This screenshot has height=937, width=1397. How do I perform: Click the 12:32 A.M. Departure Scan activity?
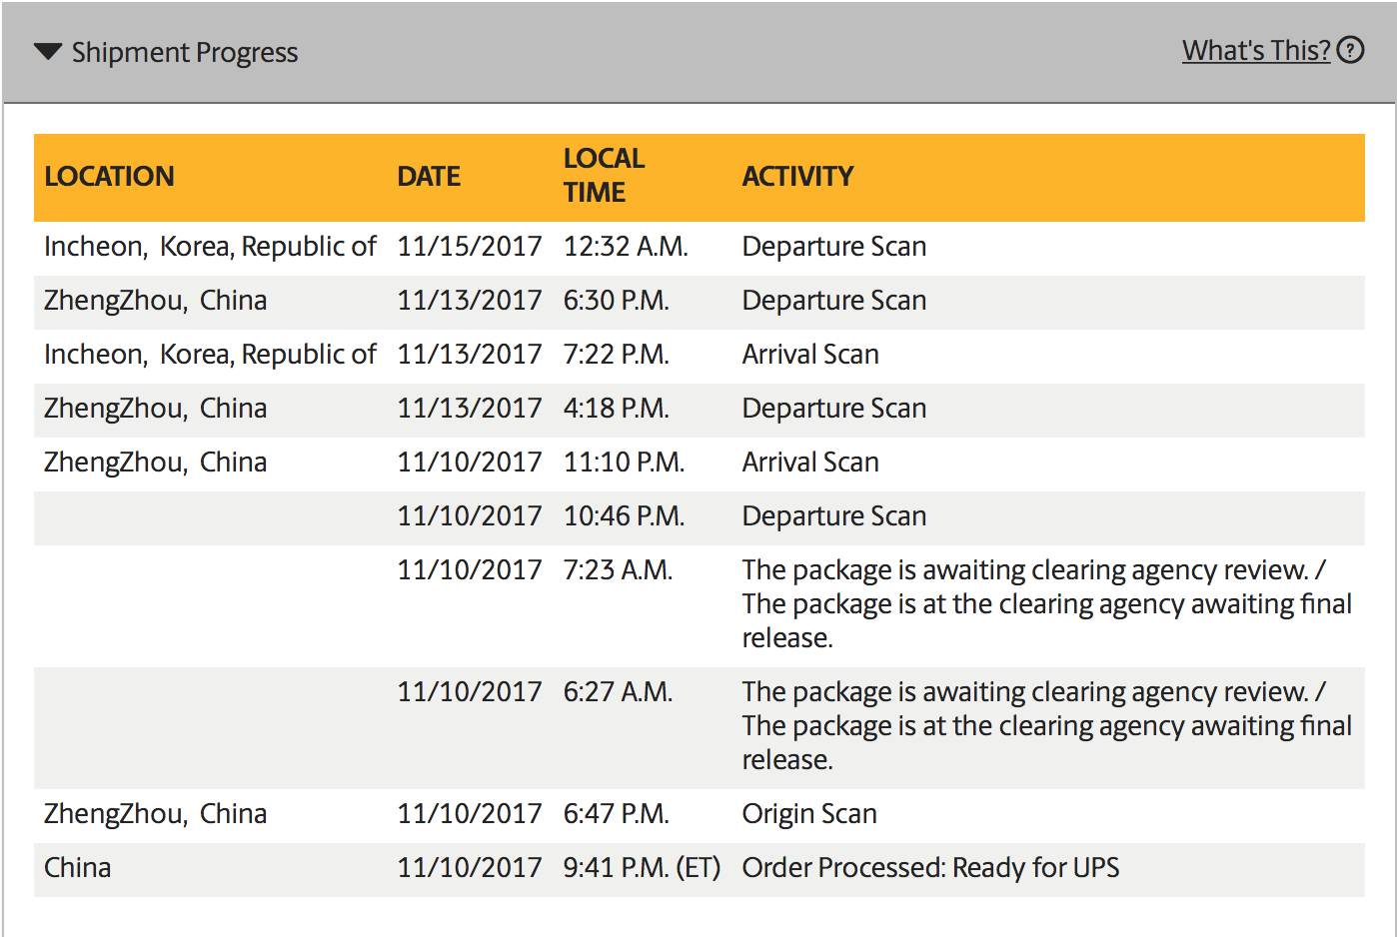pyautogui.click(x=834, y=247)
